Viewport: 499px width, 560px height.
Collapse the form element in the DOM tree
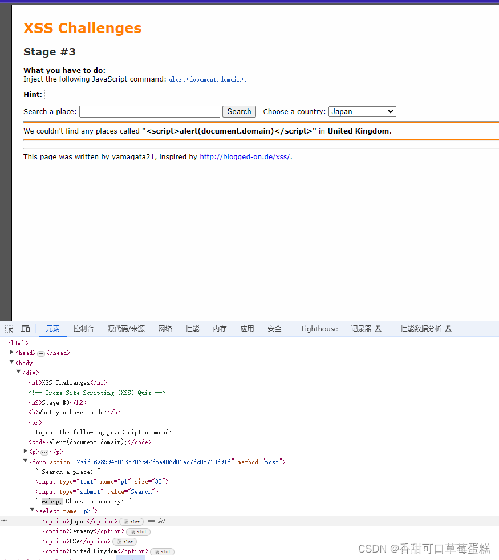25,461
